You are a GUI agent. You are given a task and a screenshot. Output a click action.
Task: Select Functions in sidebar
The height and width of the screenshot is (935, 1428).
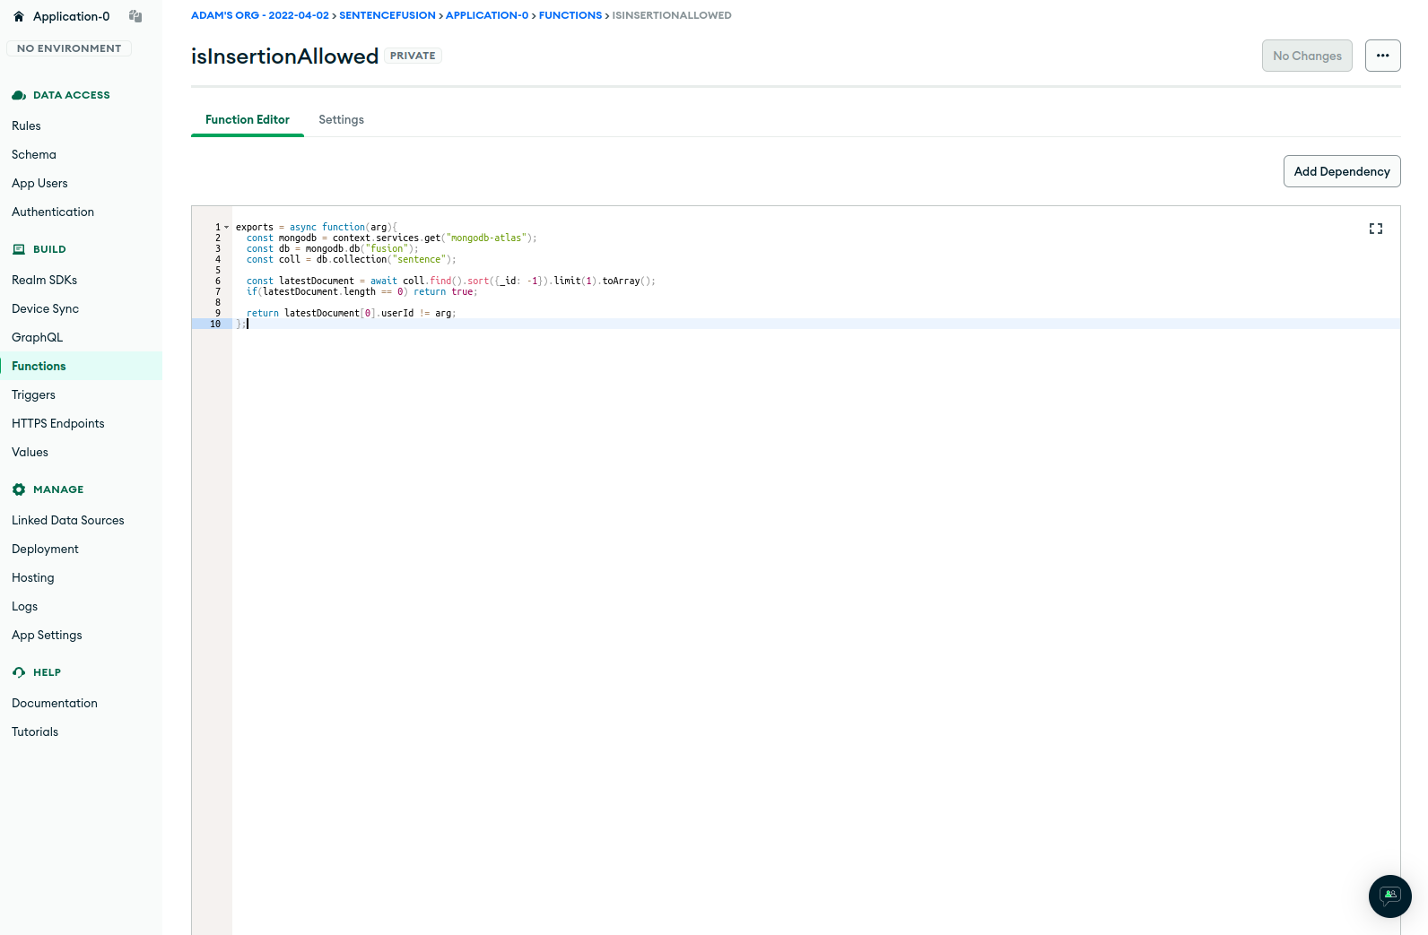point(39,366)
